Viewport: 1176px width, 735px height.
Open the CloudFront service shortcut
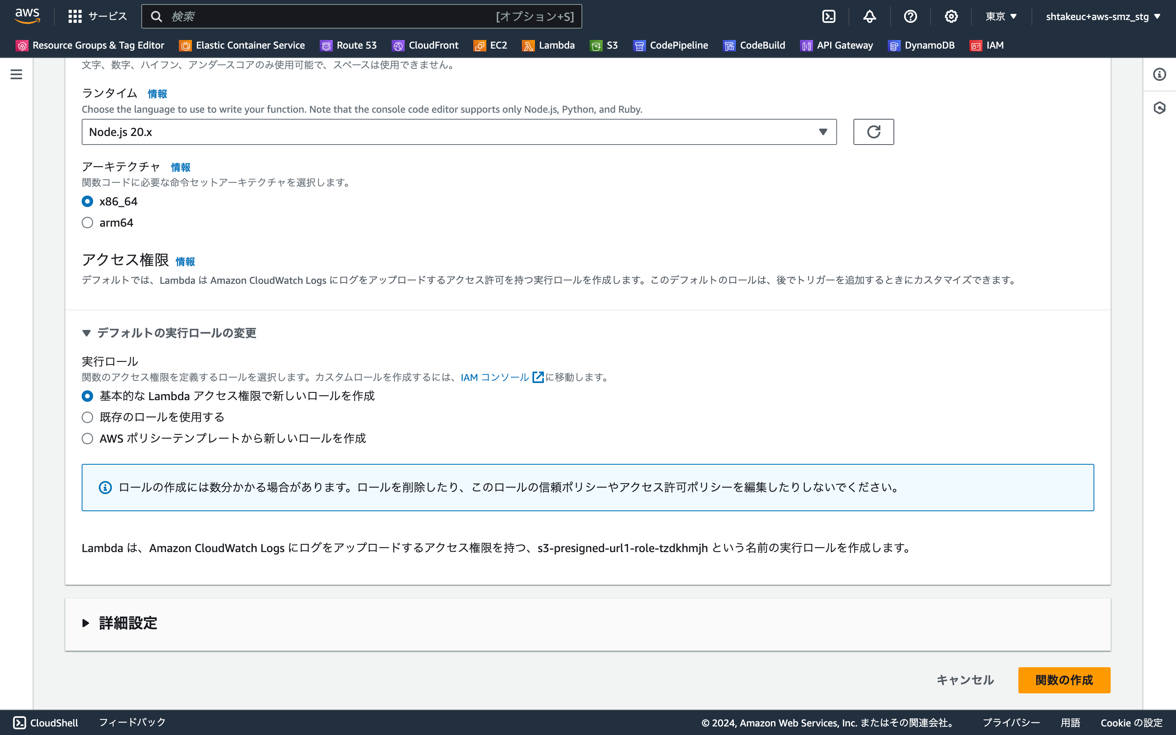pos(434,45)
